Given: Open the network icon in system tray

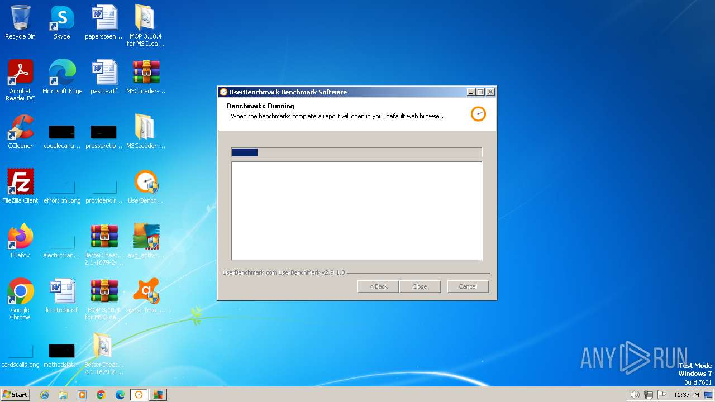Looking at the screenshot, I should pyautogui.click(x=649, y=395).
